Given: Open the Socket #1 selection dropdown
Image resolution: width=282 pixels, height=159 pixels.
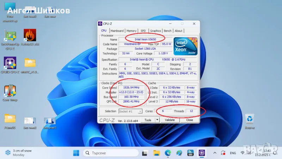Looking at the screenshot, I should click(x=130, y=111).
